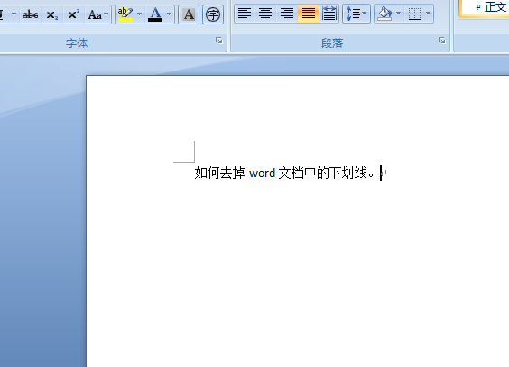Open line spacing options

click(356, 14)
